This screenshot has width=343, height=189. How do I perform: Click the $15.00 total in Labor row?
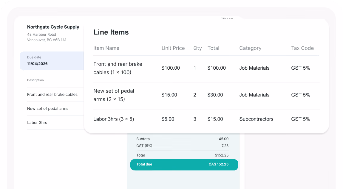tap(215, 119)
